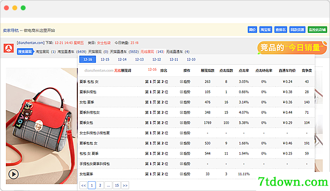Click the pagination ellipsis button
The height and width of the screenshot is (191, 330).
click(x=108, y=185)
